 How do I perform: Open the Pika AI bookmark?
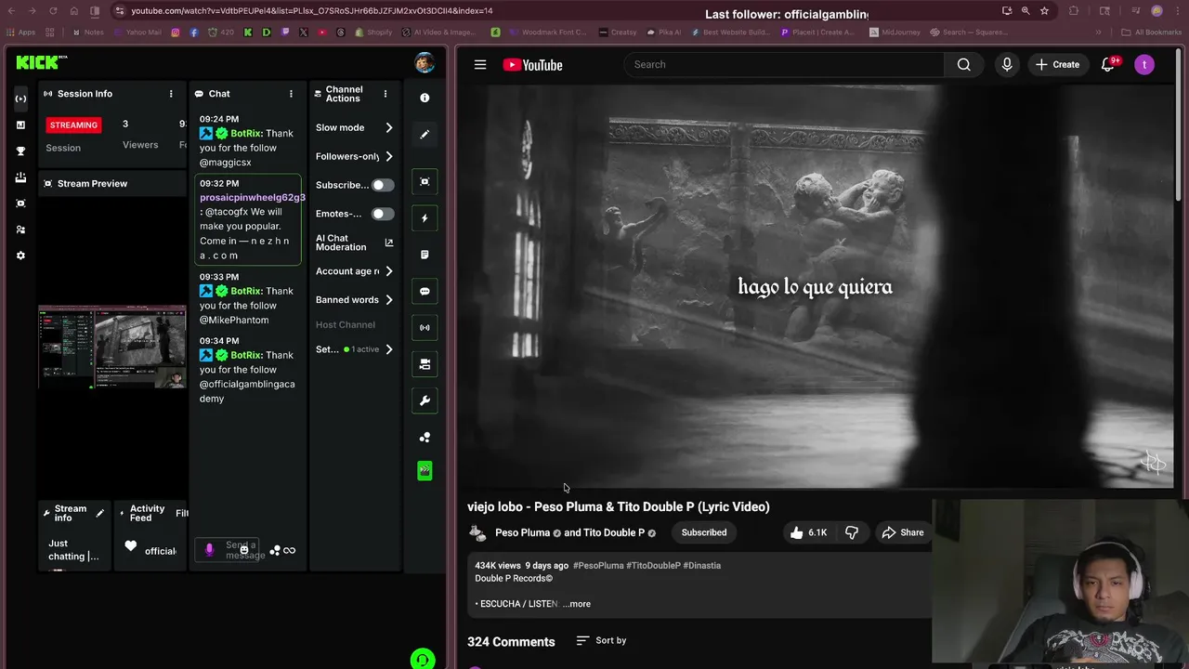coord(662,33)
